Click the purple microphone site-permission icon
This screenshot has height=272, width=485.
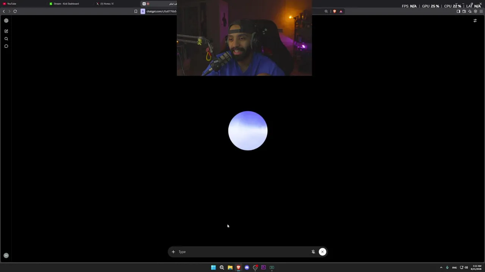pyautogui.click(x=143, y=11)
